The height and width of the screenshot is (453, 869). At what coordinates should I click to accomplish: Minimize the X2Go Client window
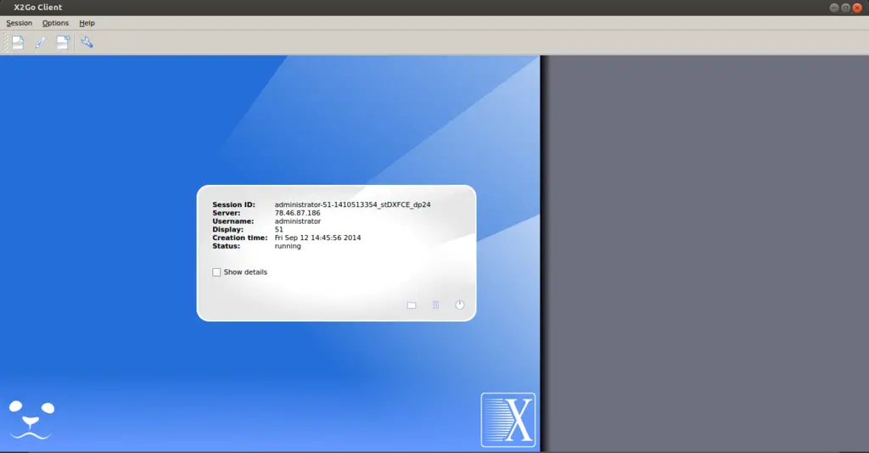[x=834, y=8]
